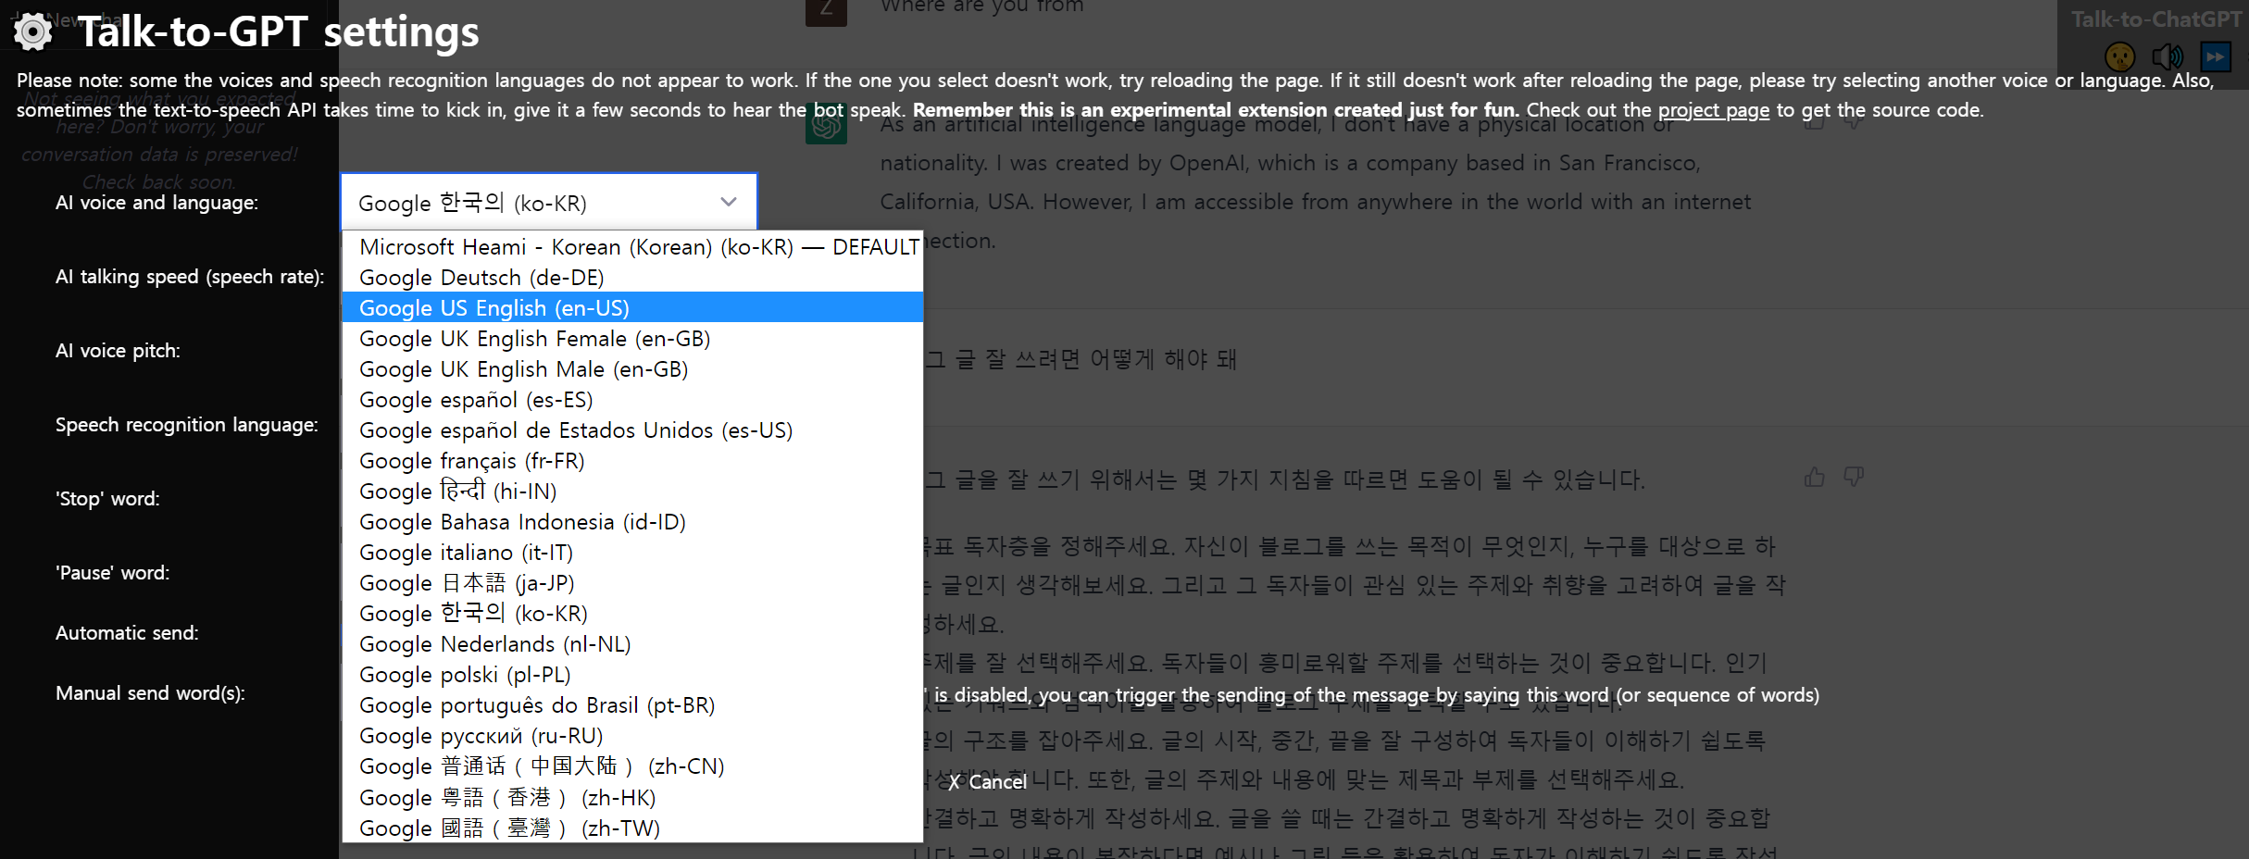Select Google italiano (it-IT) voice
Image resolution: width=2249 pixels, height=859 pixels.
point(632,553)
